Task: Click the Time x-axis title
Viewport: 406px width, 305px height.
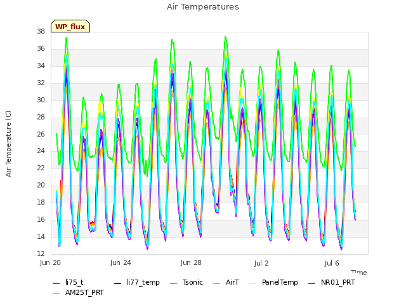Action: (359, 273)
